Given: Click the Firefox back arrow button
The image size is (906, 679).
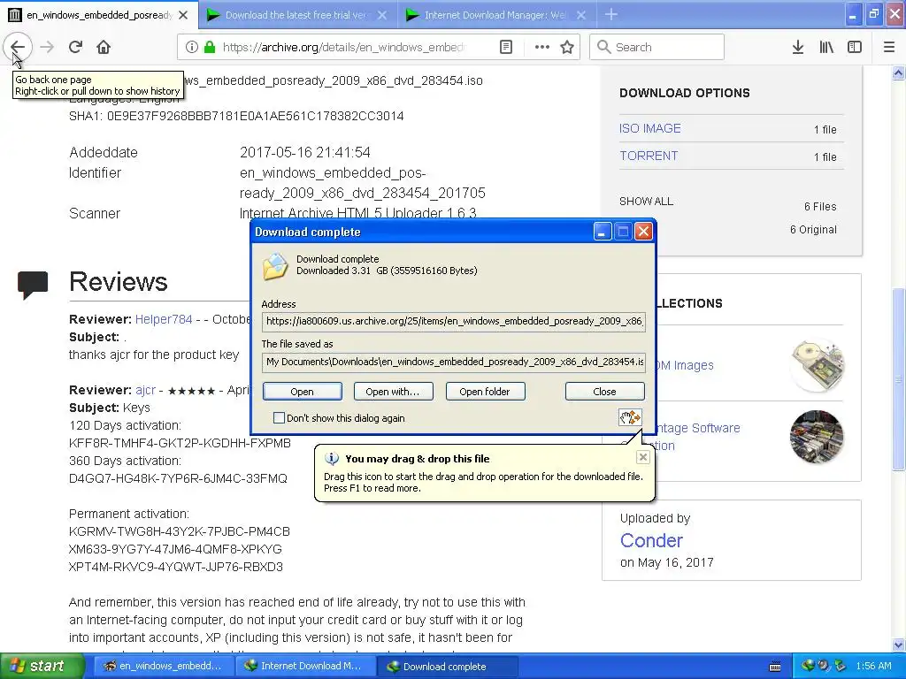Looking at the screenshot, I should point(18,47).
